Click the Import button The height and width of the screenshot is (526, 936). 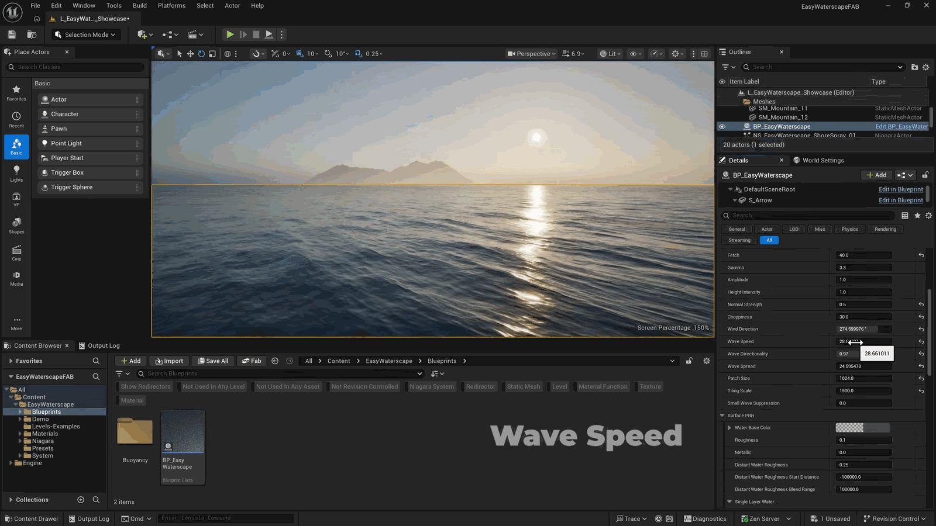(x=168, y=361)
